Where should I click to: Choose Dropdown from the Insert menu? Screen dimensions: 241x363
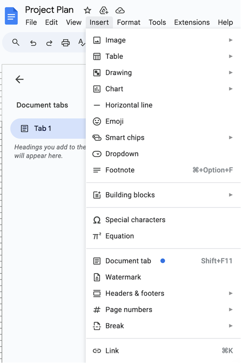pyautogui.click(x=163, y=154)
